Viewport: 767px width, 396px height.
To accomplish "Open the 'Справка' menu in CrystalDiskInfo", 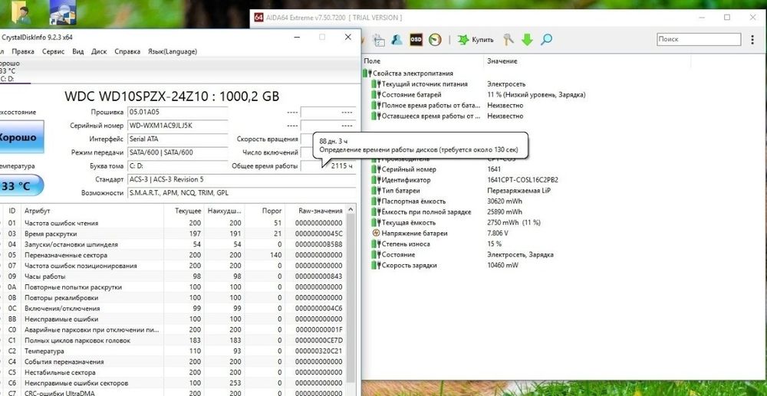I will pos(127,51).
